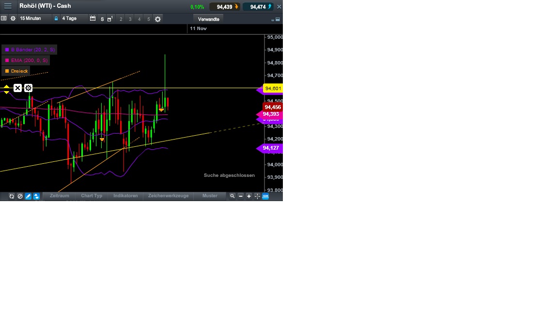Toggle the crosshair-off icon in bottom toolbar

tap(20, 196)
